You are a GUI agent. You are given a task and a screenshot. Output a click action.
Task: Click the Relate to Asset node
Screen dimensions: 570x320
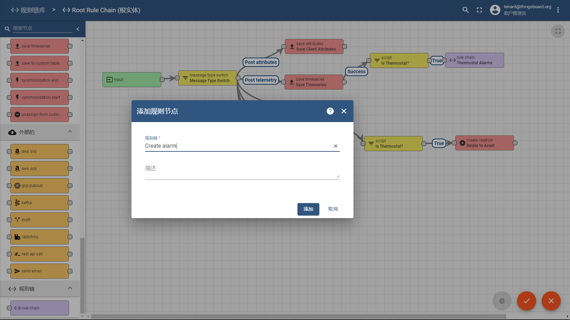[x=485, y=143]
